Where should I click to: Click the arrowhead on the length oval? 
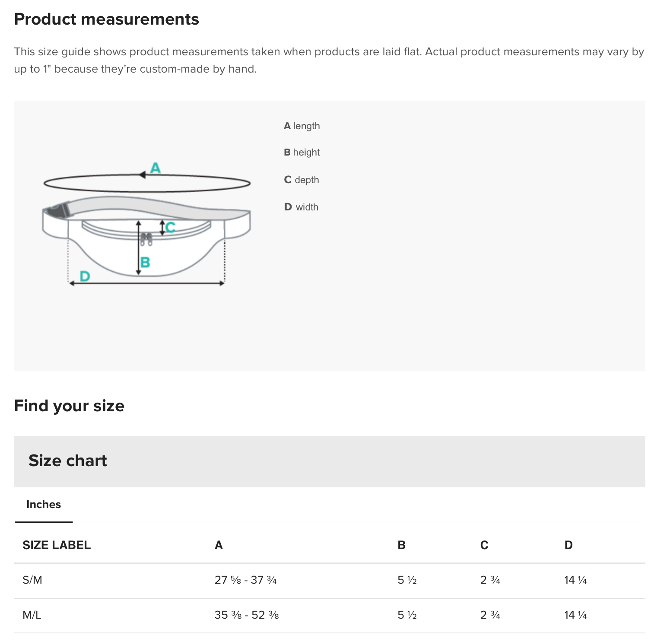[142, 175]
